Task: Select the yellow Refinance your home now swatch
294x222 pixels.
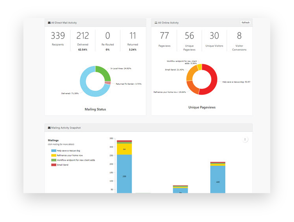Action: click(54, 155)
